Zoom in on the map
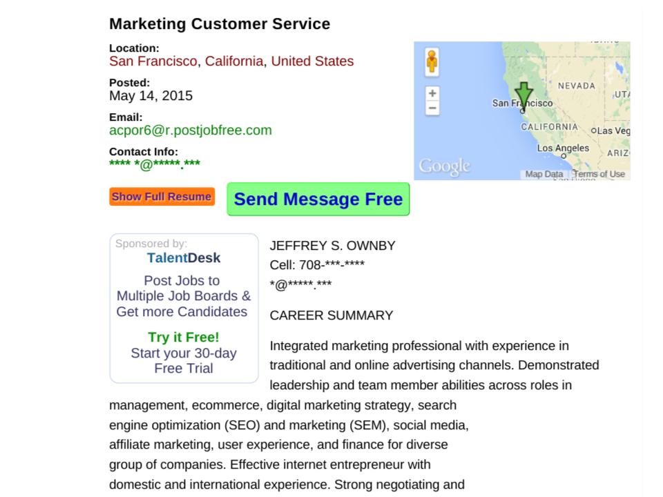 pos(432,93)
